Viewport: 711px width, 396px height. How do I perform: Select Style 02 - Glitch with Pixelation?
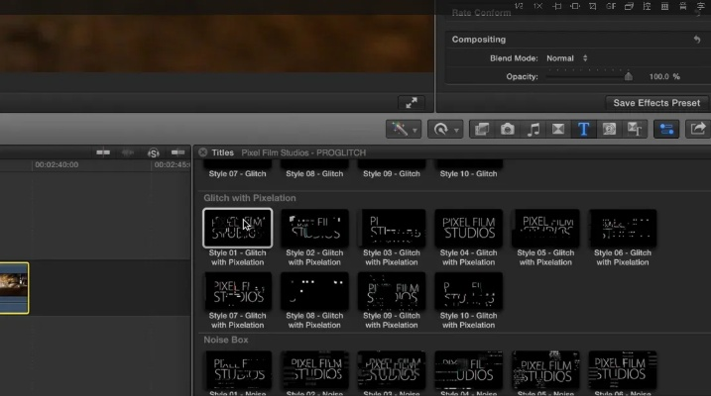314,228
